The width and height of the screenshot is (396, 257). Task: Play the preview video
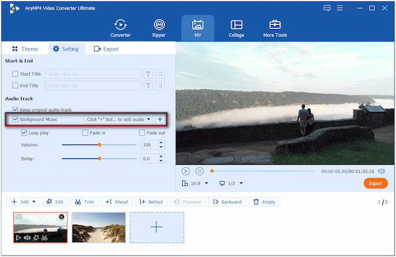pos(185,171)
